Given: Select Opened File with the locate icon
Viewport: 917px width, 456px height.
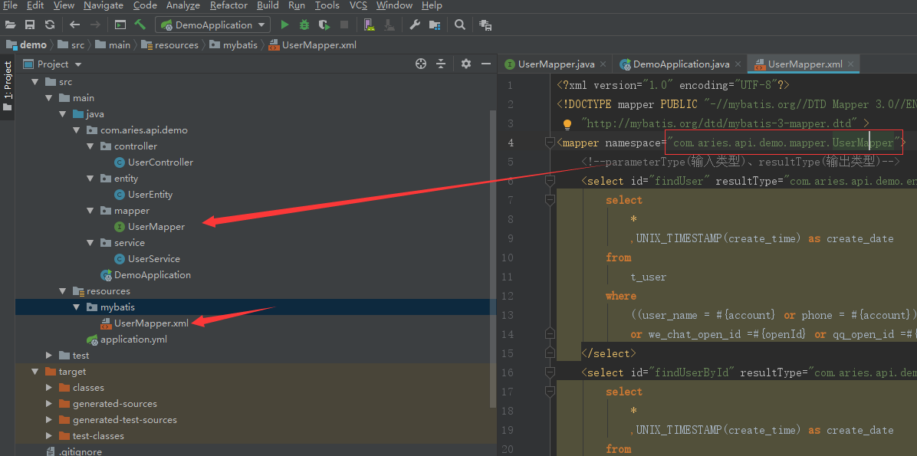Looking at the screenshot, I should pyautogui.click(x=420, y=64).
